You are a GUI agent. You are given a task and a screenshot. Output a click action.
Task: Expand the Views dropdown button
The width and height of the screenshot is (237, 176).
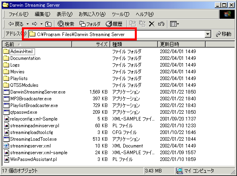pyautogui.click(x=175, y=24)
